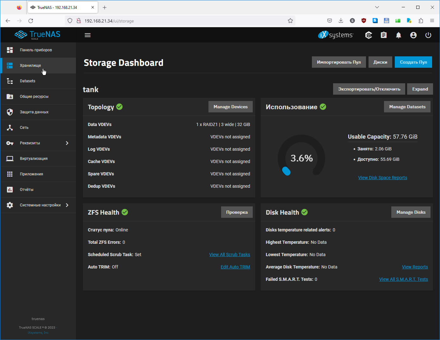Open Сеть section in sidebar
The image size is (440, 340).
[24, 128]
